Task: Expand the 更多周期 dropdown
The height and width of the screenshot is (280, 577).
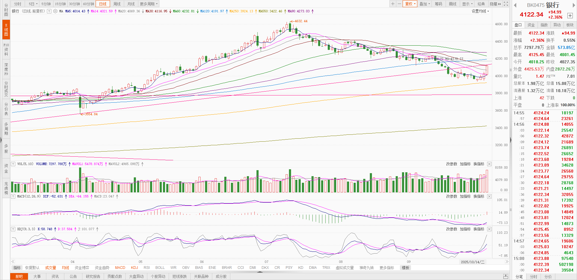Action: click(149, 4)
